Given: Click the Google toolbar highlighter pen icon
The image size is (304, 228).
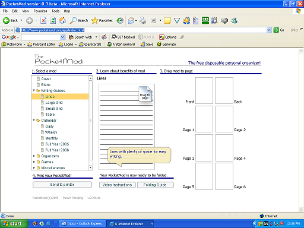Looking at the screenshot, I should pos(182,37).
